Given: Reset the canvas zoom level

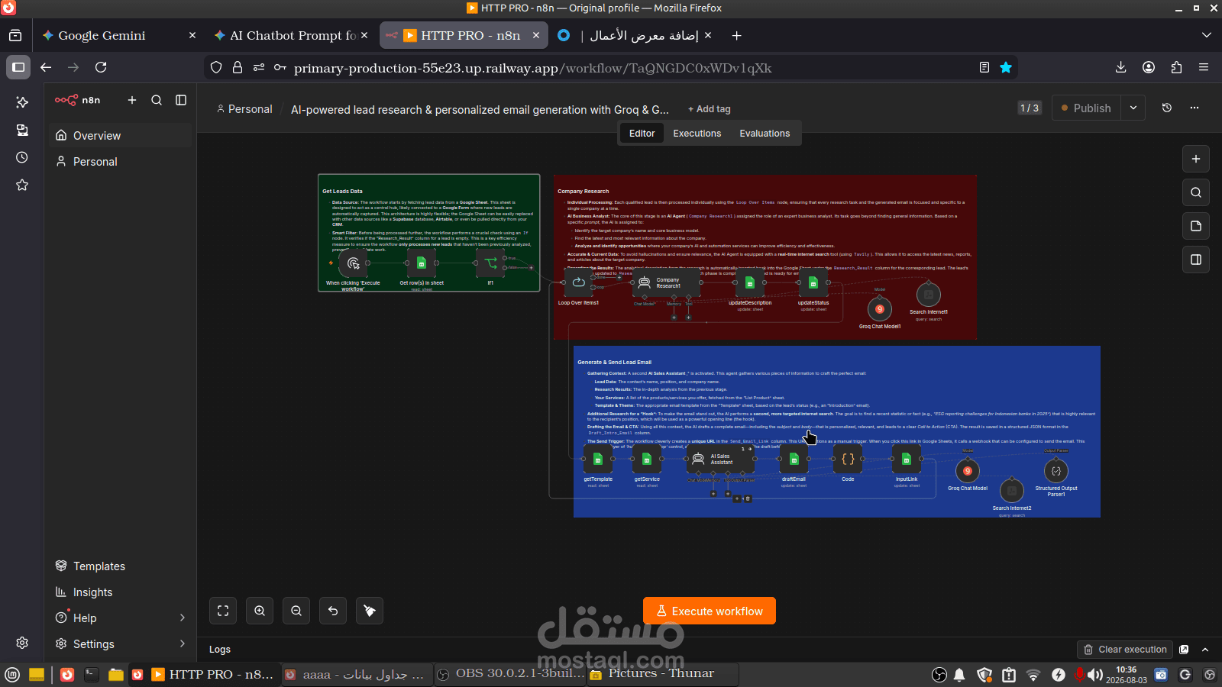Looking at the screenshot, I should click(x=333, y=611).
